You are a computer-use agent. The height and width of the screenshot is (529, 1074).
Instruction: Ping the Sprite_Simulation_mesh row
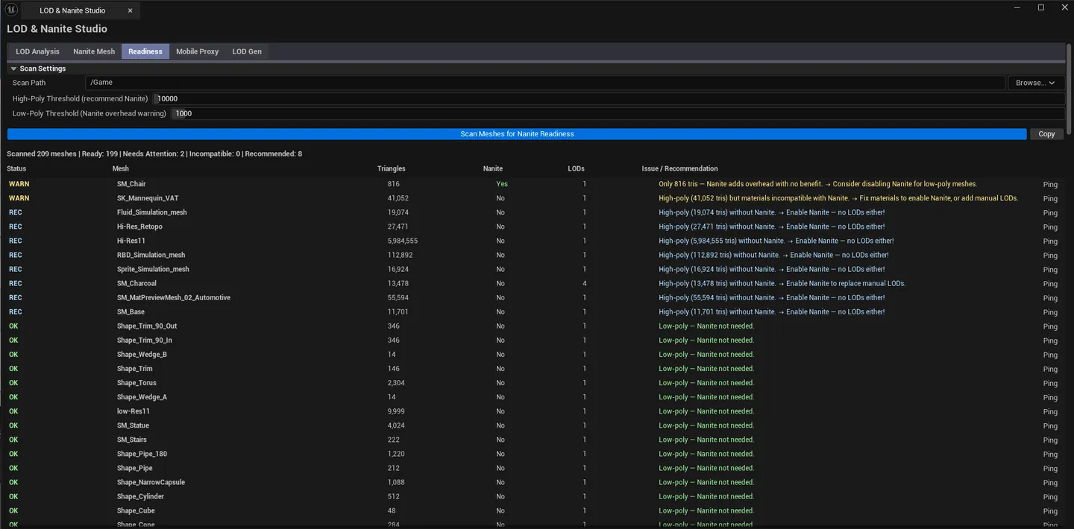1050,269
